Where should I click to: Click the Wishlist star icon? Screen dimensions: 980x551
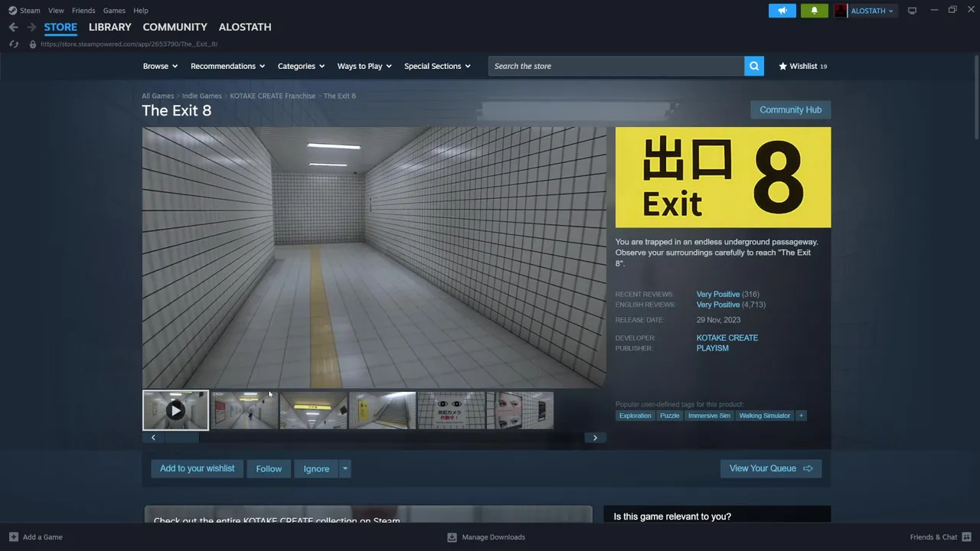pos(782,66)
